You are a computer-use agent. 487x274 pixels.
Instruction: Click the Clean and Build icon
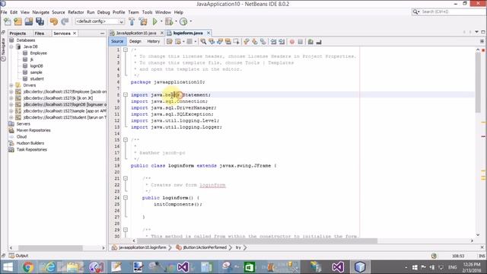(143, 21)
